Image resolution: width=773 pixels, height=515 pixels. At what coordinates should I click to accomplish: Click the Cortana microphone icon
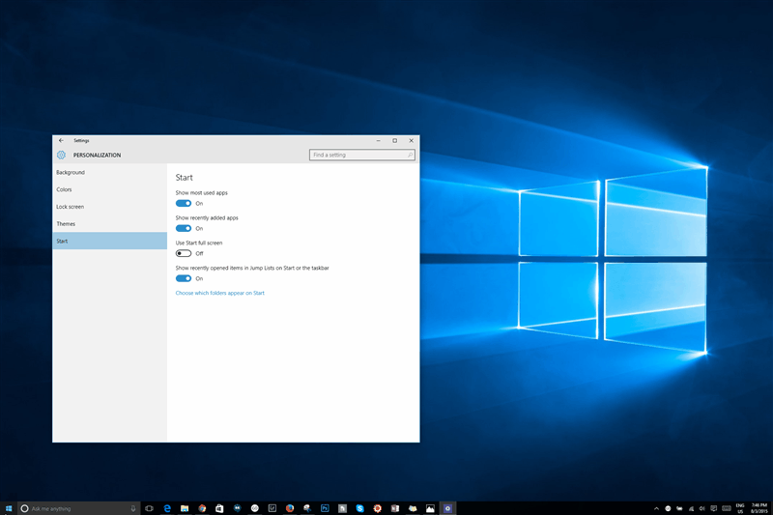[x=132, y=508]
